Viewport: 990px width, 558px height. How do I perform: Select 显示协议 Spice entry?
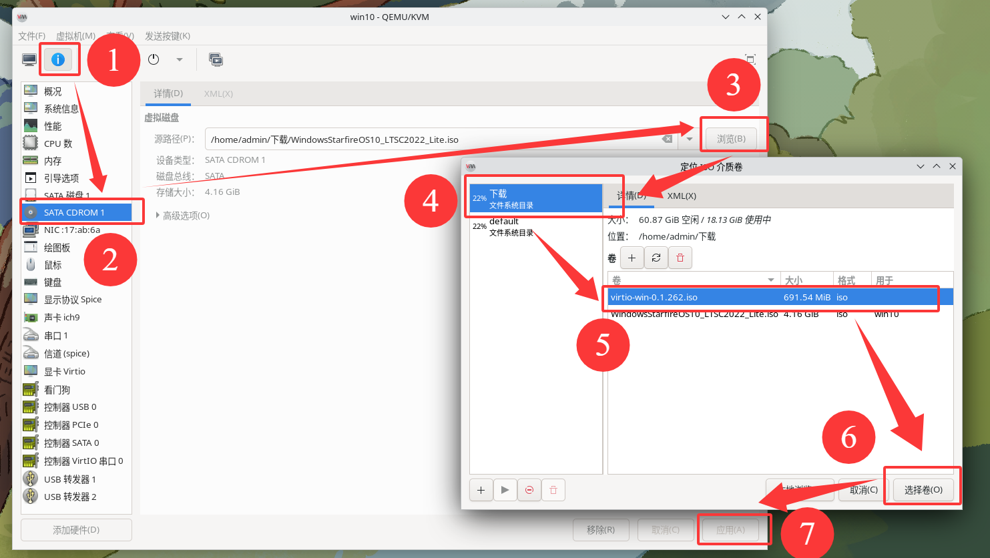coord(76,300)
